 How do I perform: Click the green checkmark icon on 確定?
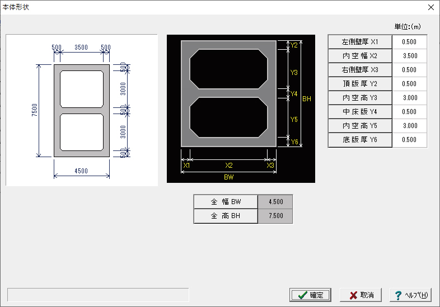coord(302,295)
